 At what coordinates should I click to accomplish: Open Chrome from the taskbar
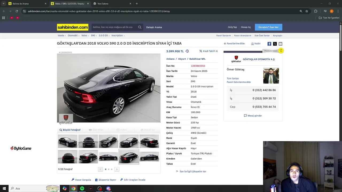(x=73, y=189)
